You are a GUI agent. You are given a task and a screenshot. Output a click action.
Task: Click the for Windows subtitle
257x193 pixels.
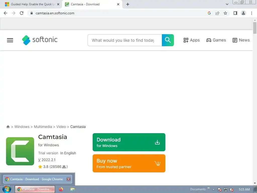pyautogui.click(x=48, y=145)
